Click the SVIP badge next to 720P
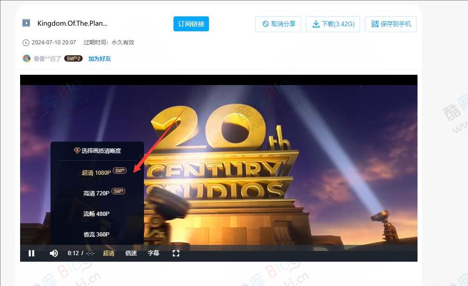Screen dimensions: 468x286 pyautogui.click(x=118, y=192)
